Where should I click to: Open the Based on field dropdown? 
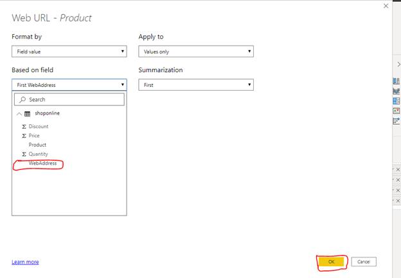69,85
